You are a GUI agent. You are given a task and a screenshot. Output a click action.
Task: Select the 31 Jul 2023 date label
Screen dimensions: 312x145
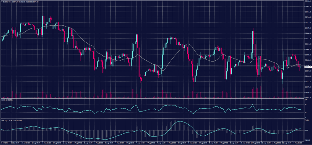(x=4, y=142)
